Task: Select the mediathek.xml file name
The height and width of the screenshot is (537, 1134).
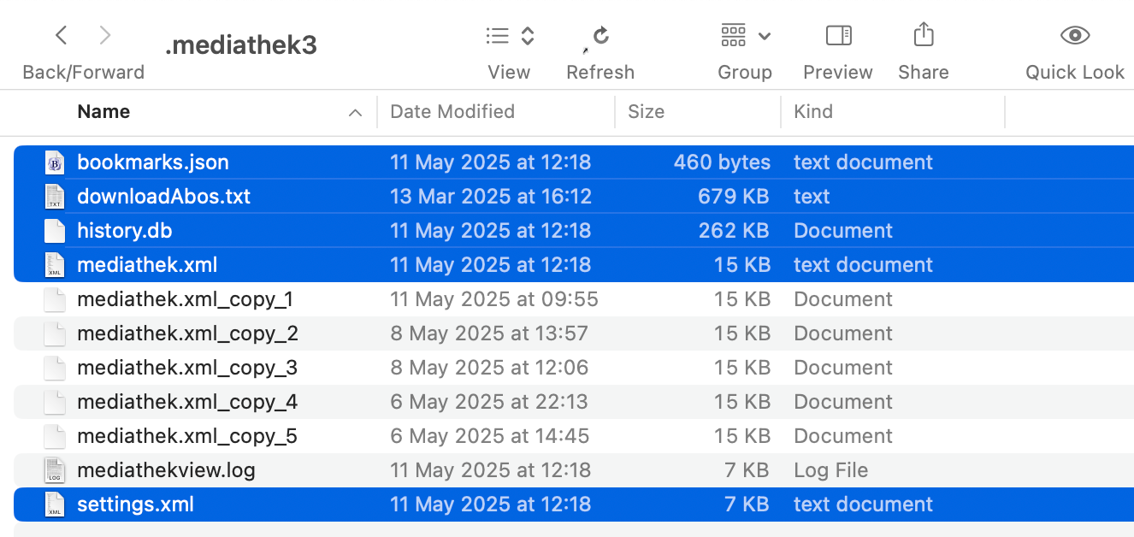Action: tap(147, 265)
